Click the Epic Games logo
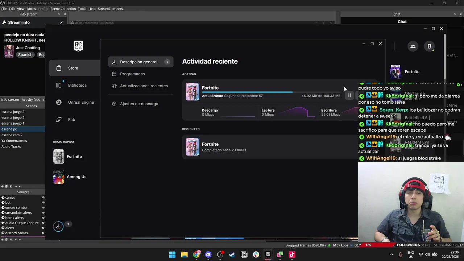 coord(78,46)
